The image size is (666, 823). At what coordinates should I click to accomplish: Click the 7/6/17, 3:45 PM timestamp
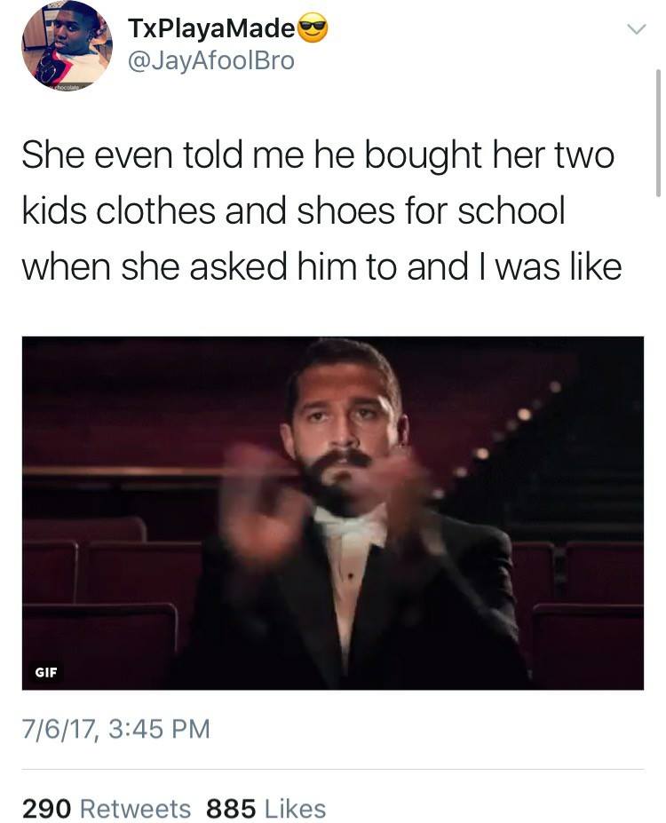[x=116, y=729]
